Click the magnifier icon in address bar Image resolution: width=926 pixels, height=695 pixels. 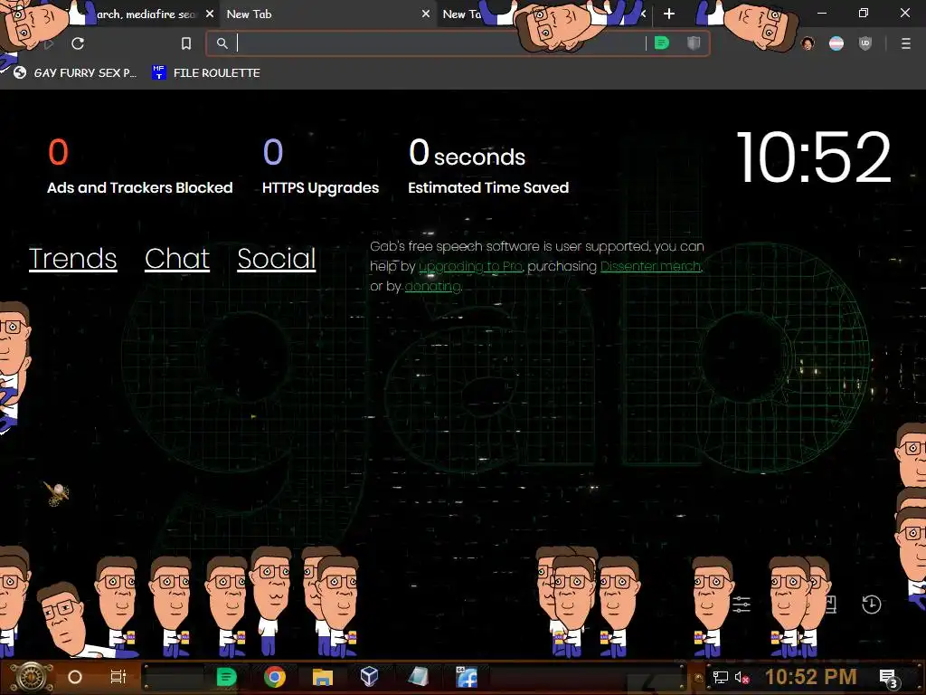(x=222, y=43)
